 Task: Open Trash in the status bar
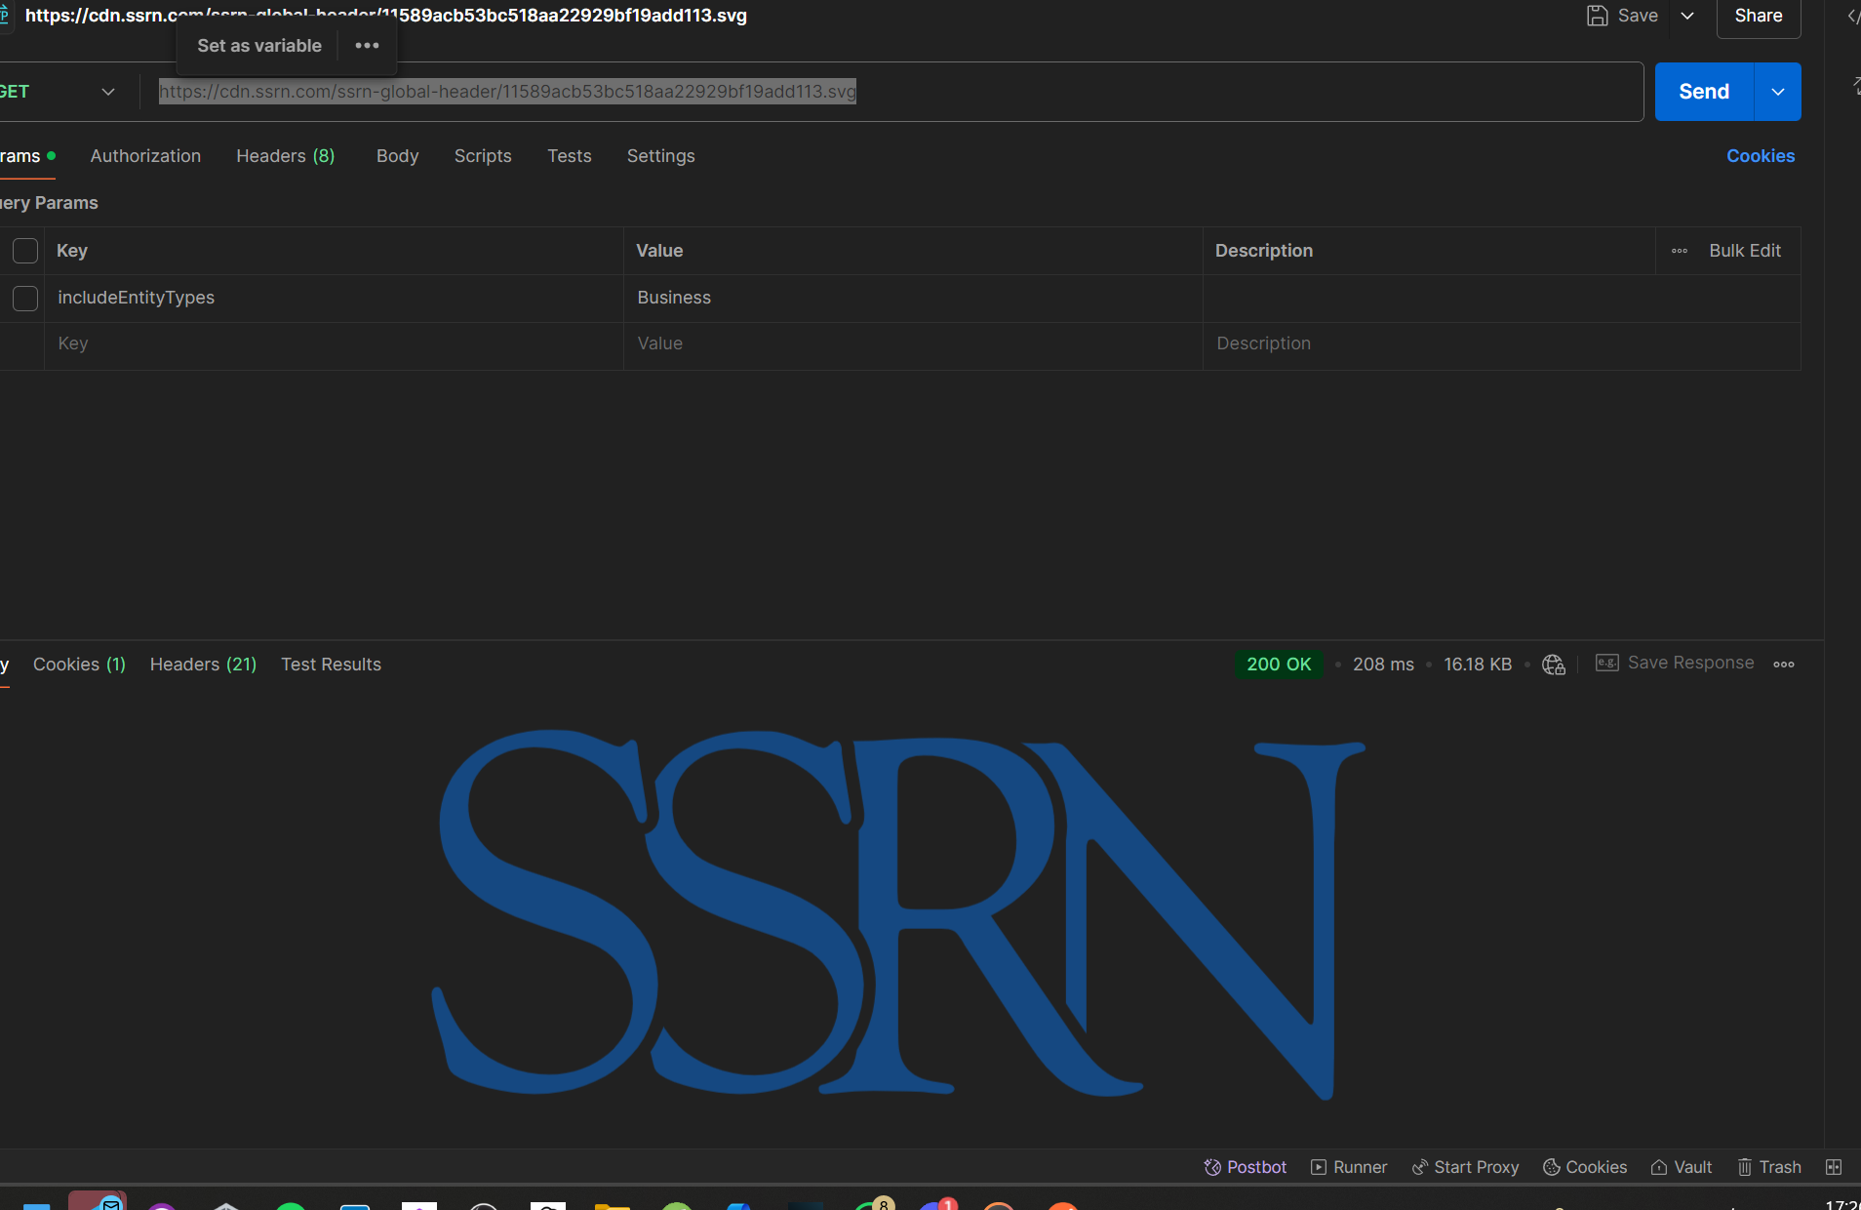coord(1768,1167)
